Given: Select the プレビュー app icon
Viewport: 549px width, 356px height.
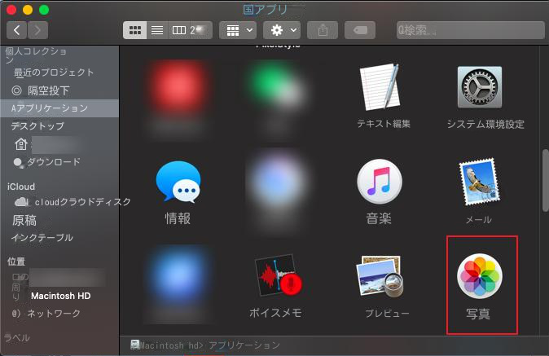Looking at the screenshot, I should click(380, 276).
